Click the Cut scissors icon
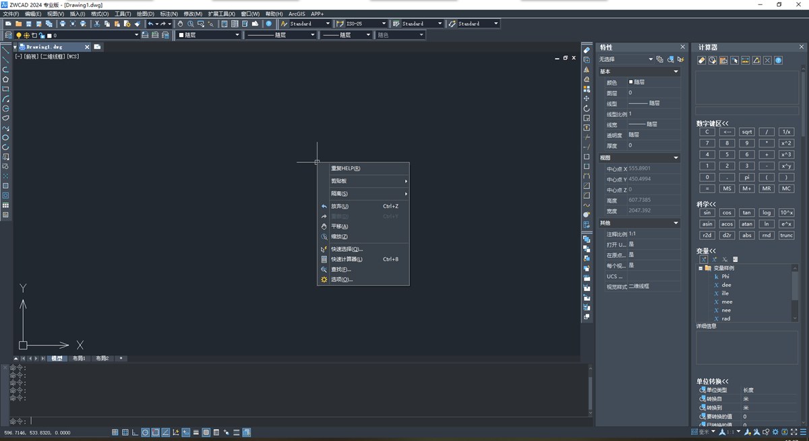809x441 pixels. (97, 24)
